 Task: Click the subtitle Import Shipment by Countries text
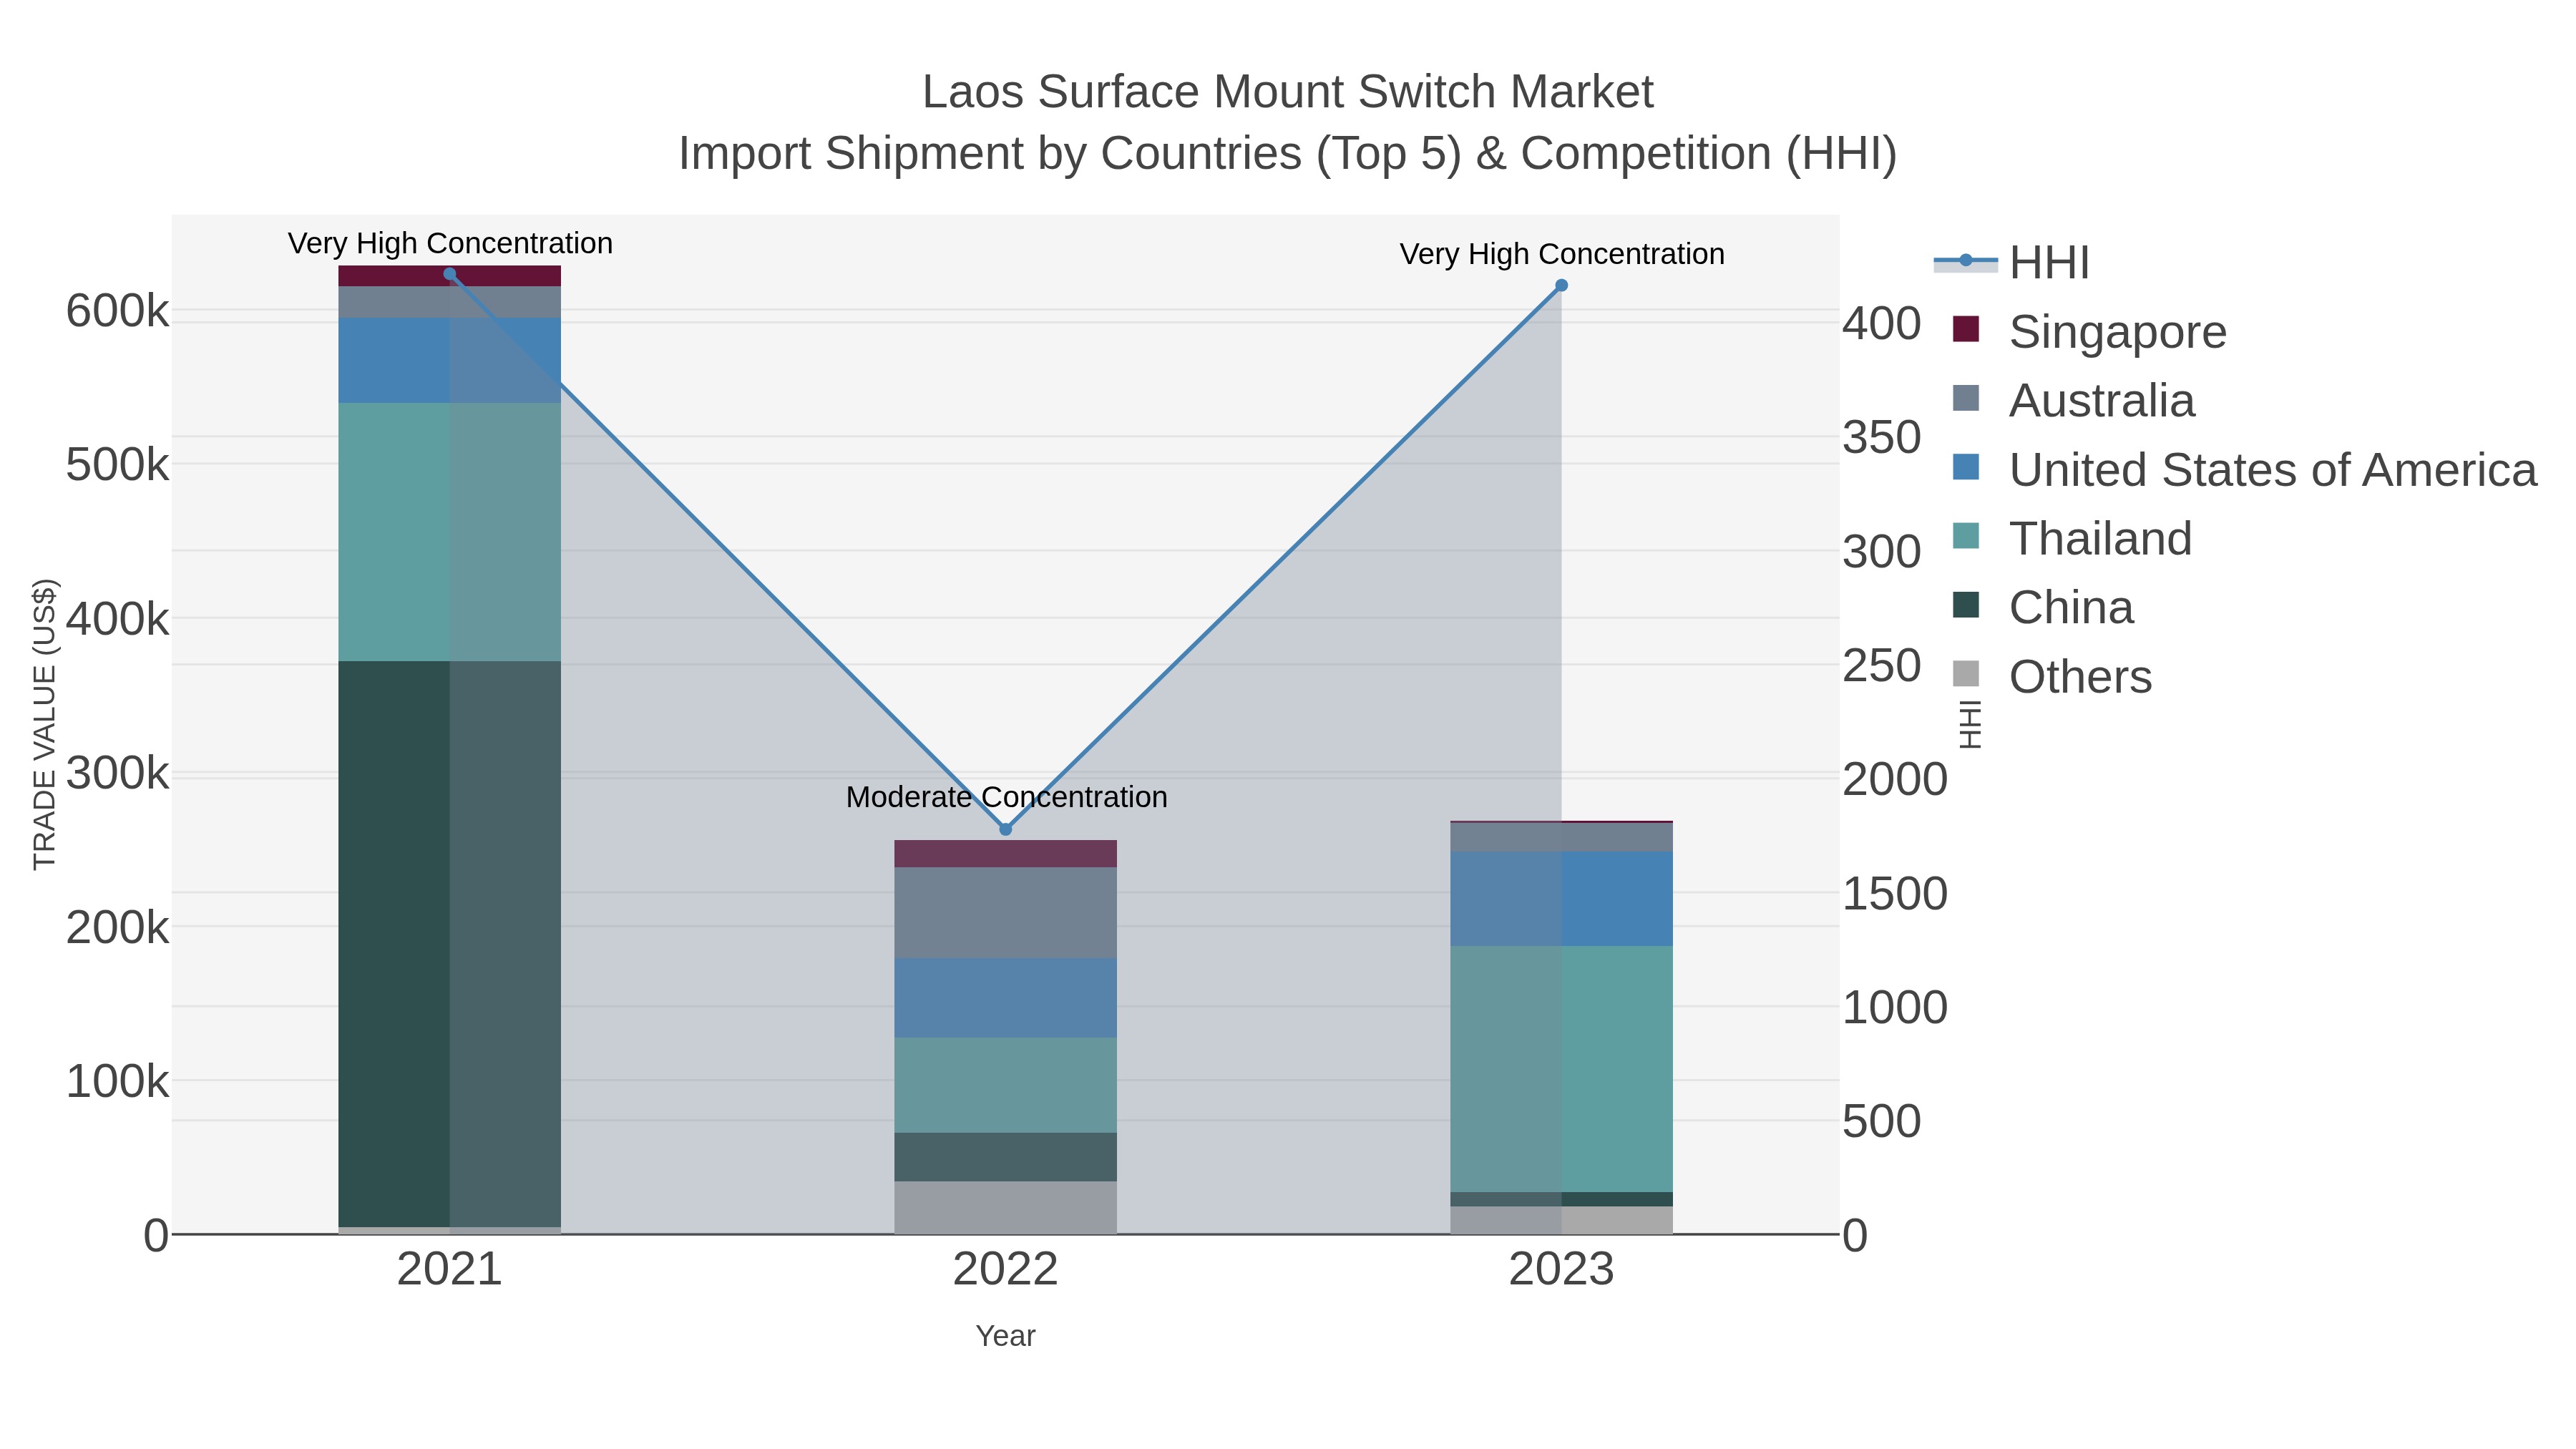tap(1288, 154)
